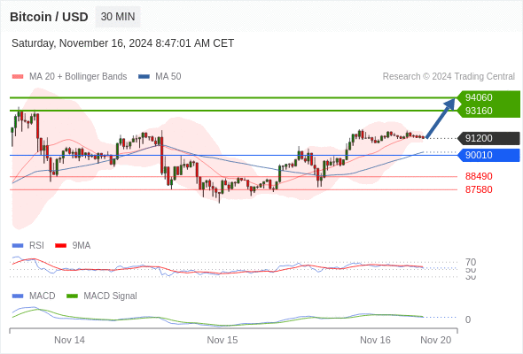Click the Nov 20 date axis label
The width and height of the screenshot is (523, 354).
tap(435, 340)
